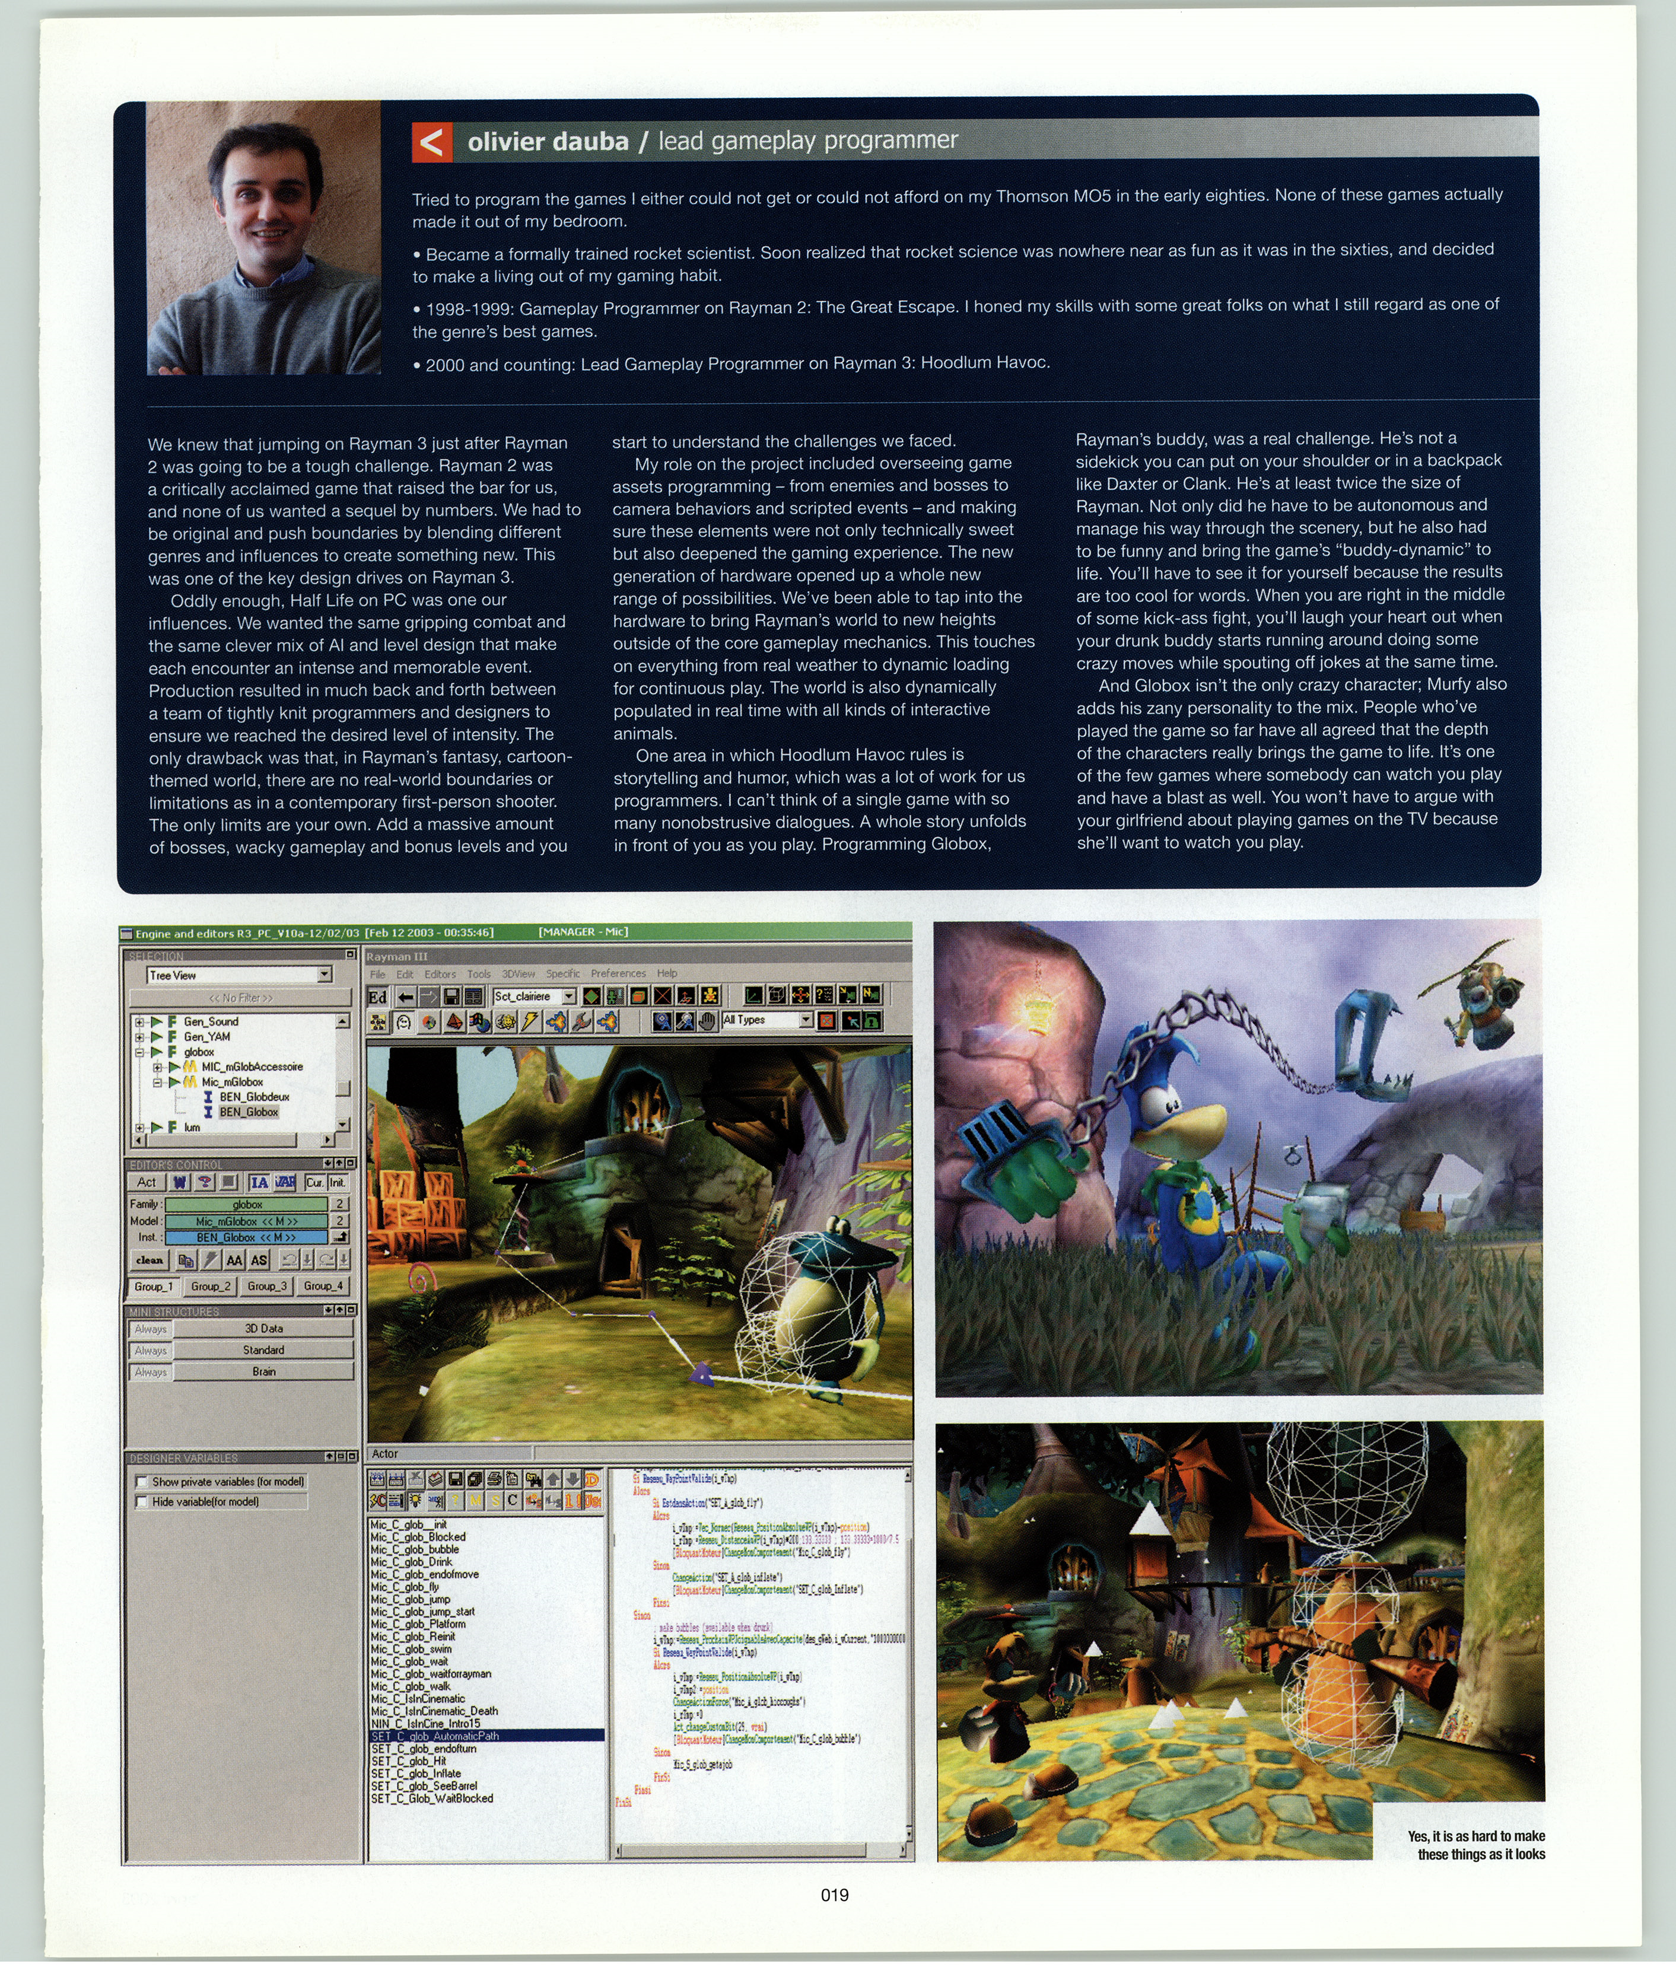Screen dimensions: 1676x1980
Task: Click the orange D icon in actor toolbar
Action: (x=592, y=1479)
